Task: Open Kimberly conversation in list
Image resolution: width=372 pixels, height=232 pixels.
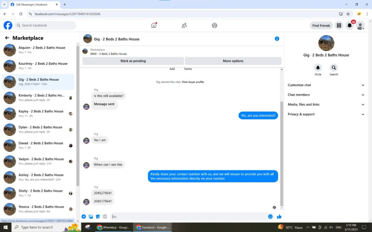Action: (x=38, y=98)
